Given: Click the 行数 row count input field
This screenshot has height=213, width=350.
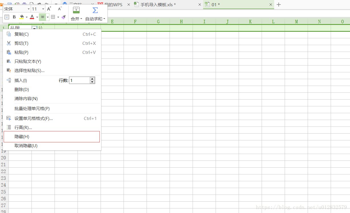Looking at the screenshot, I should 80,81.
